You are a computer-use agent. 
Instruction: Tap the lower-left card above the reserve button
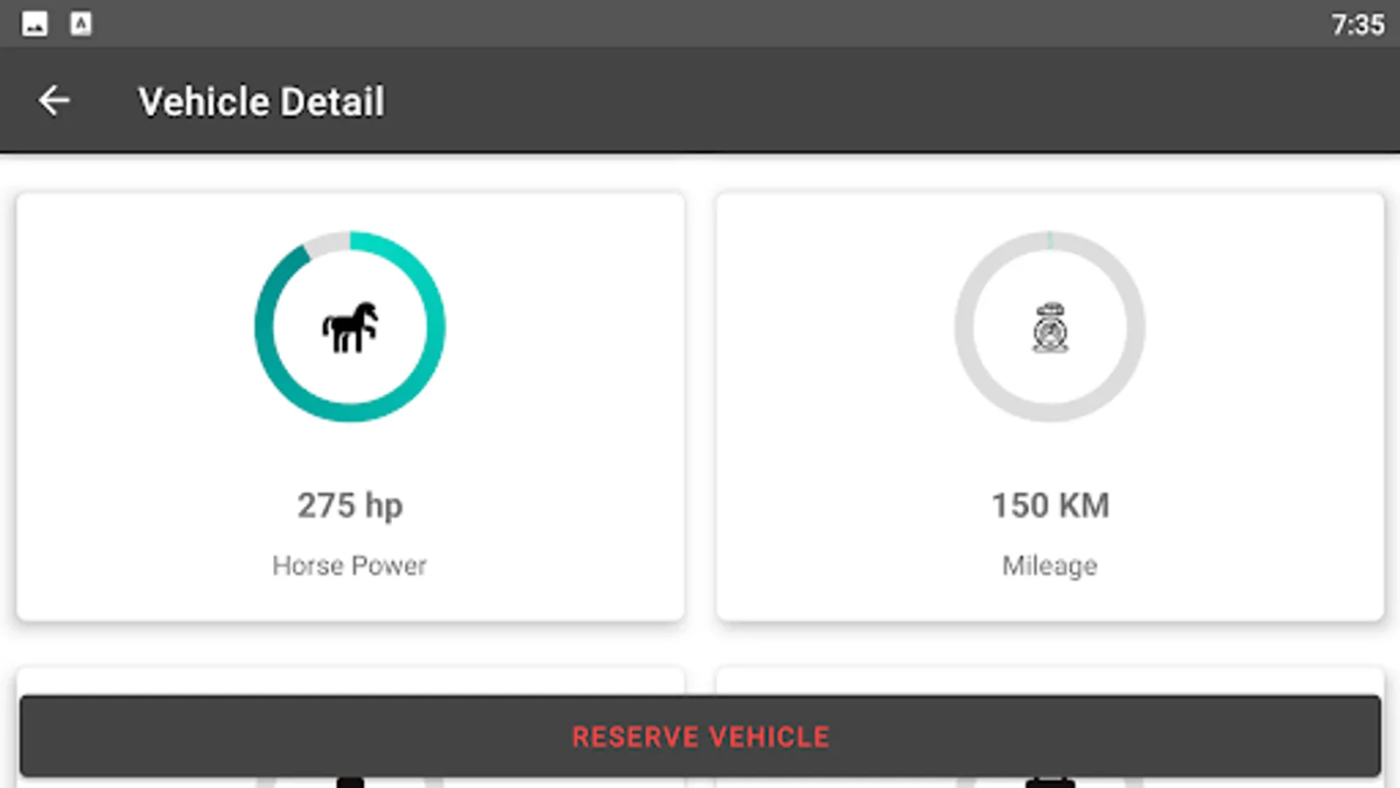coord(350,681)
